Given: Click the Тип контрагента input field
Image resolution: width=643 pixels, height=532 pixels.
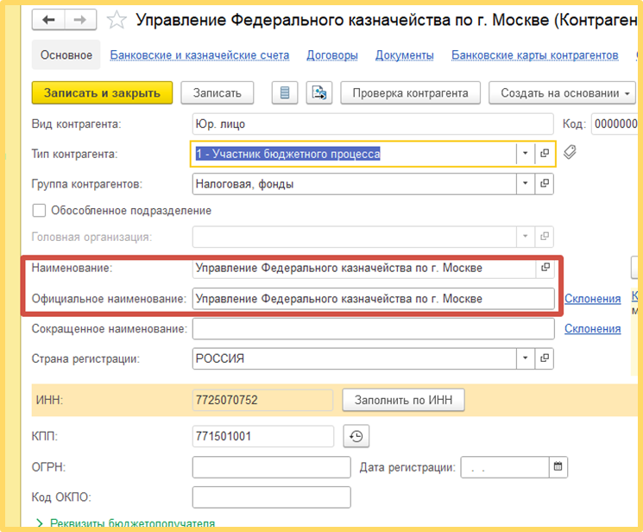Looking at the screenshot, I should point(355,154).
